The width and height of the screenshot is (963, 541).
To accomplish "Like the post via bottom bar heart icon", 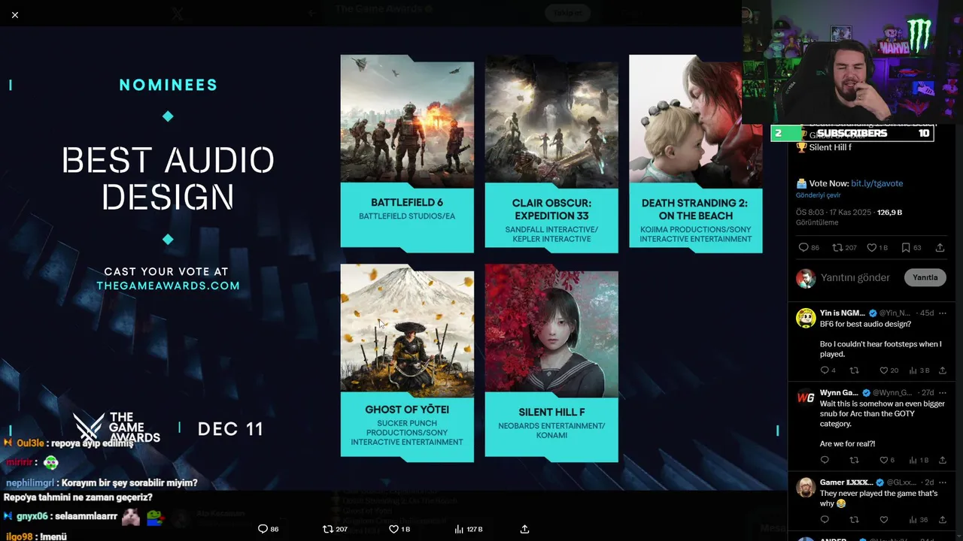I will tap(399, 529).
